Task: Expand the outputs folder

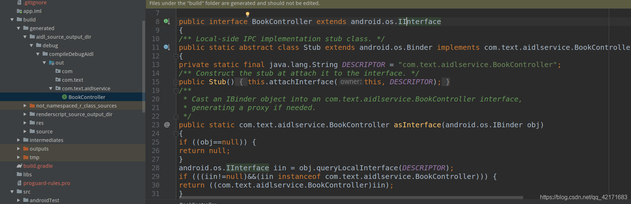Action: [x=19, y=149]
